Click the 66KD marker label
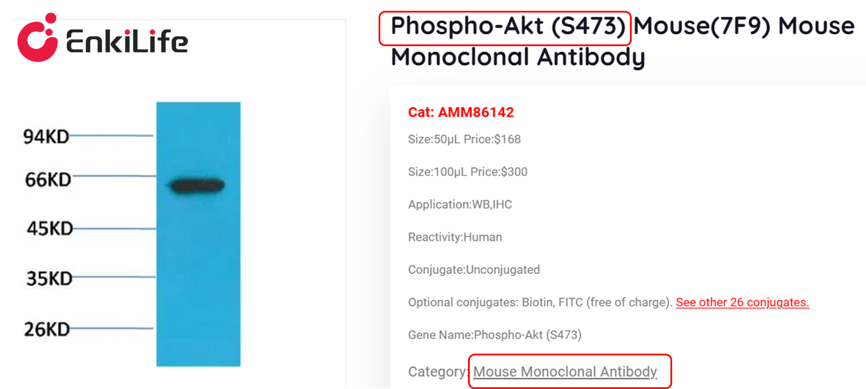The height and width of the screenshot is (389, 866). pos(48,180)
